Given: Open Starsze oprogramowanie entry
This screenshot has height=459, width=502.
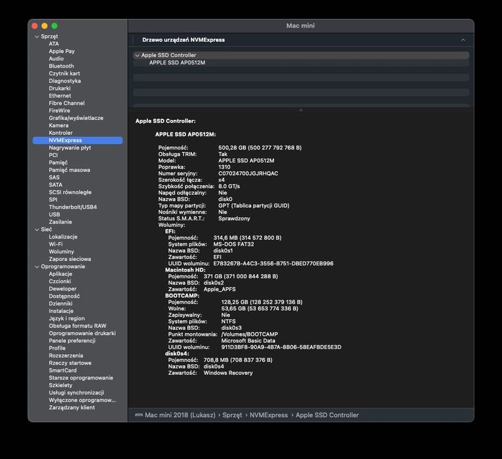Looking at the screenshot, I should pos(81,378).
